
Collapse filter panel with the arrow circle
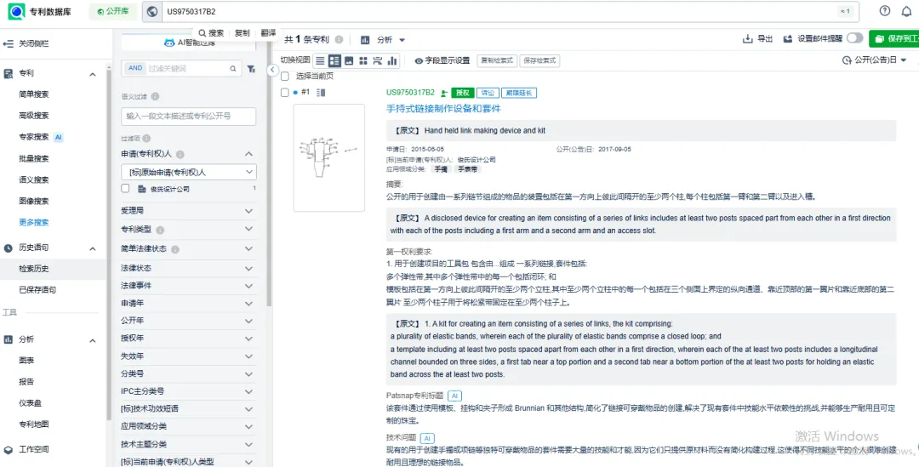click(272, 71)
